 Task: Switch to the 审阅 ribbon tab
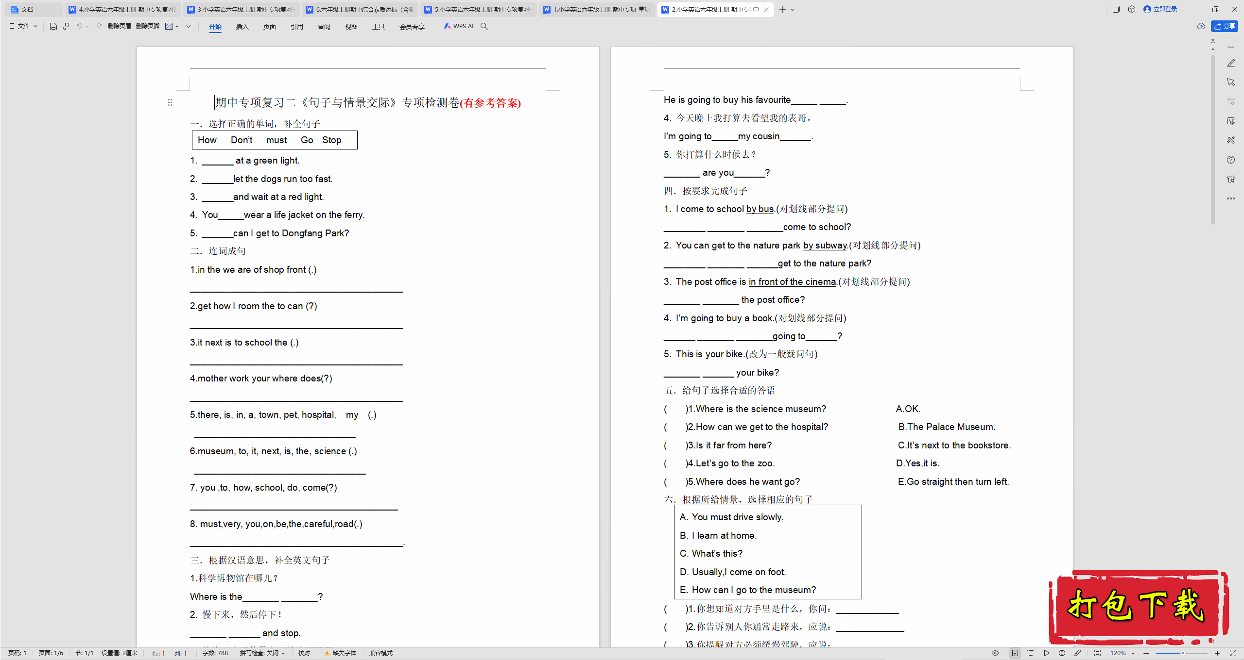(324, 27)
